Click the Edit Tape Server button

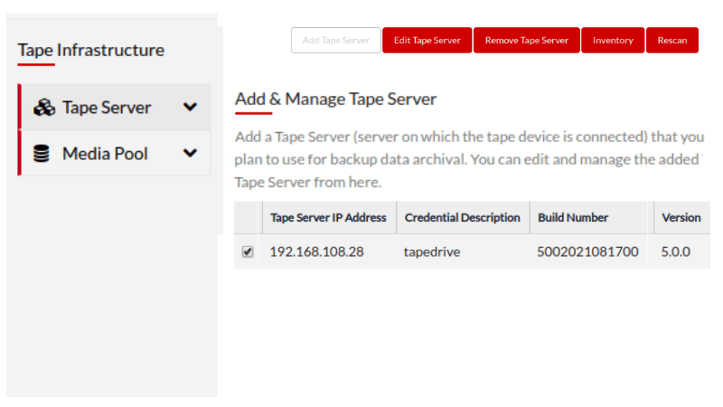(x=427, y=41)
